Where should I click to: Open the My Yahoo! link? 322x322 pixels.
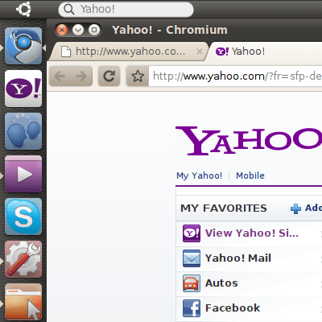pyautogui.click(x=200, y=175)
